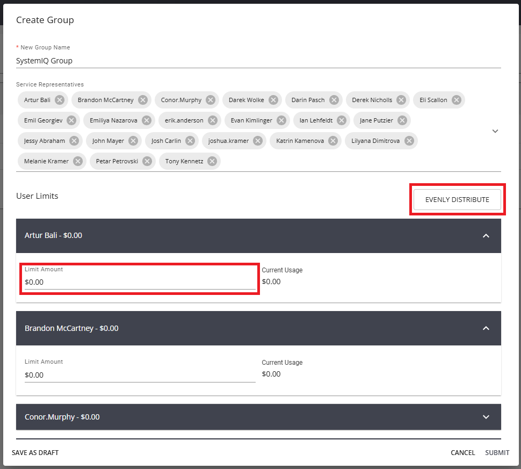
Task: Open the Service Representatives dropdown arrow
Action: (x=495, y=131)
